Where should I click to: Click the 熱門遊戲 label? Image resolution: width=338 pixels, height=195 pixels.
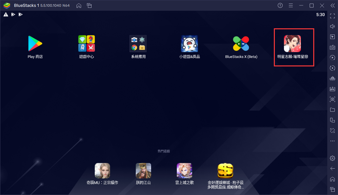click(x=163, y=151)
